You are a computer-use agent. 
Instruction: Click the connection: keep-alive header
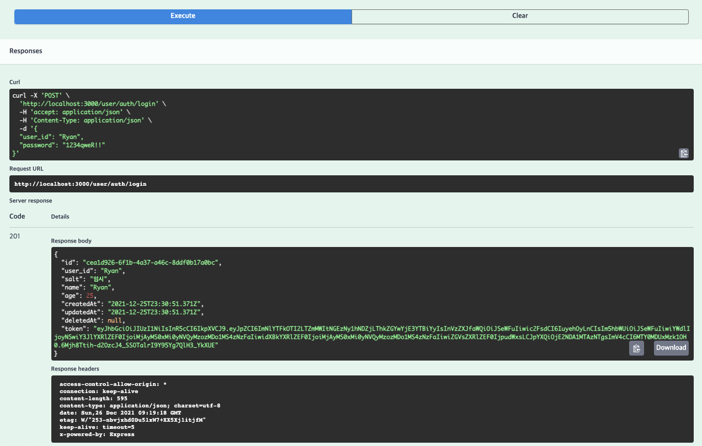coord(99,391)
